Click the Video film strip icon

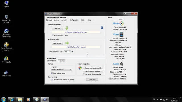[x=121, y=35]
